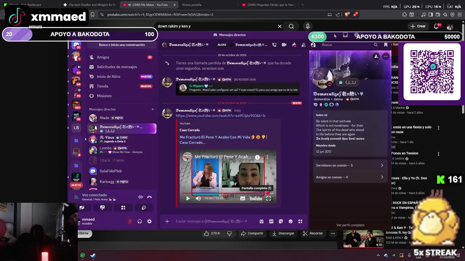The width and height of the screenshot is (465, 261).
Task: Toggle noise suppression waveform icon
Action: [141, 197]
